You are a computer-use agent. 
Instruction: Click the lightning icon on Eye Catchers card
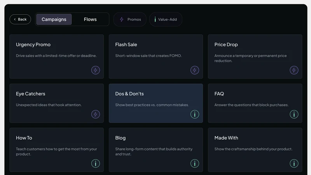[x=95, y=114]
